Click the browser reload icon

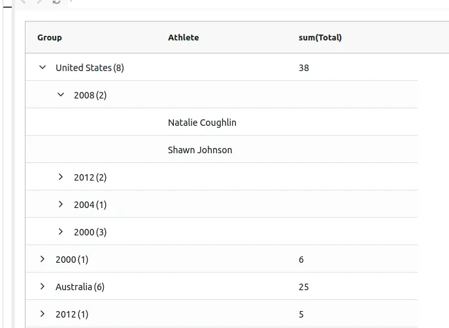click(57, 2)
